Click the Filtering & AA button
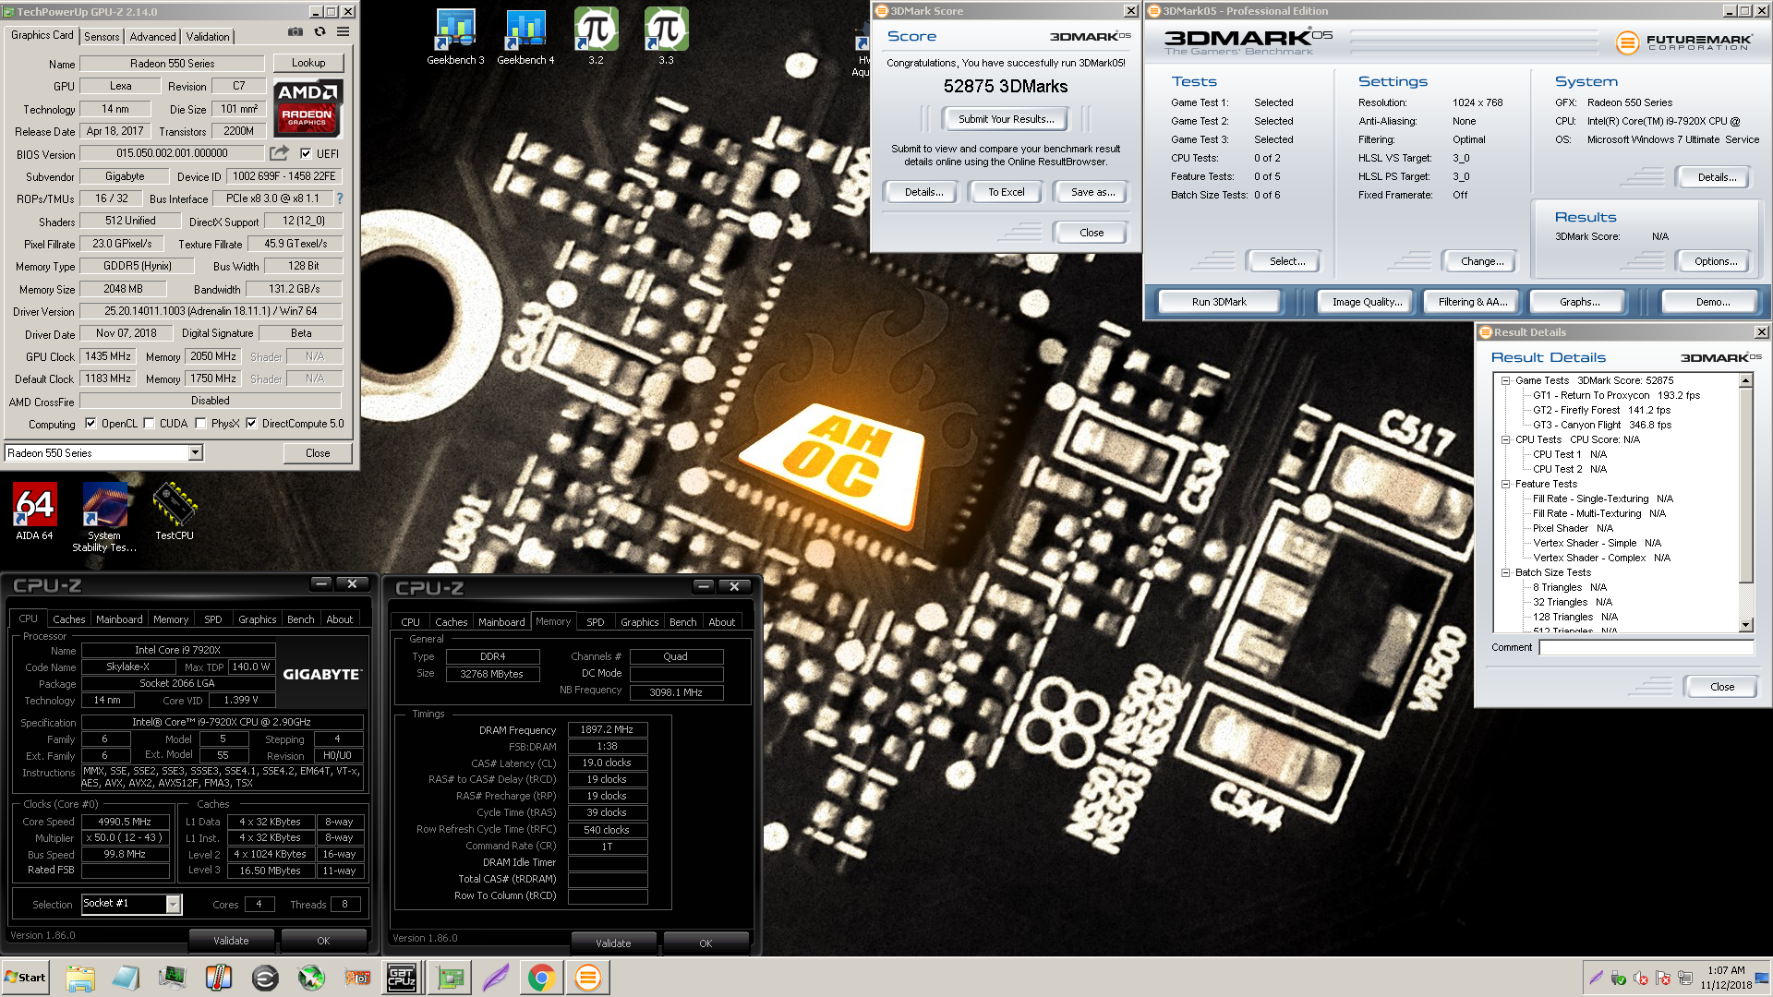Screen dimensions: 1773x997 [x=1473, y=302]
